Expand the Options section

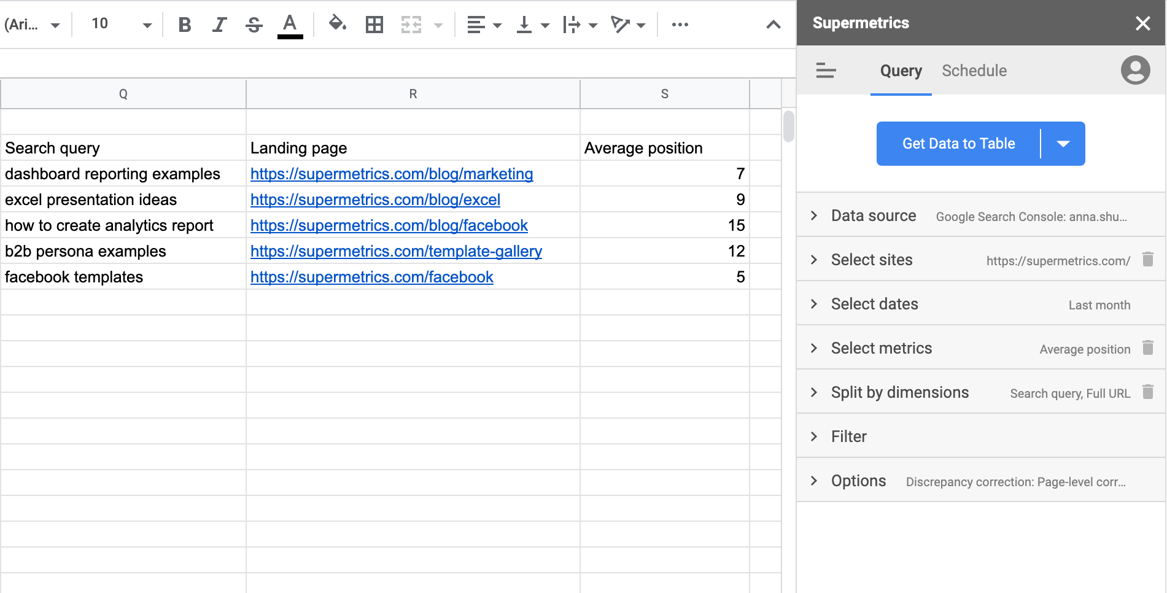pos(981,481)
